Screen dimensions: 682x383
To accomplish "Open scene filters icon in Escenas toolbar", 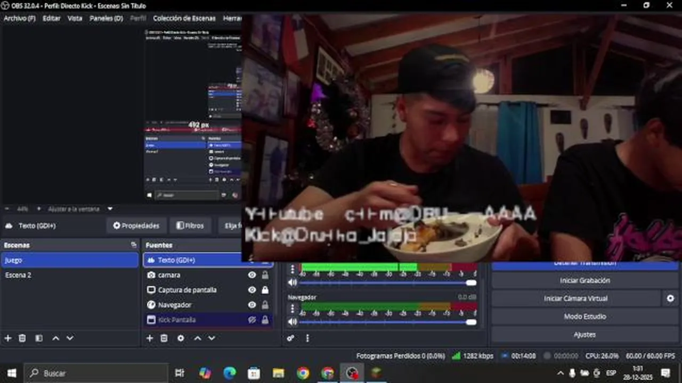I will [38, 338].
